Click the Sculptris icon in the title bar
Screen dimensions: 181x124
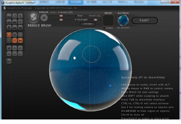point(3,3)
